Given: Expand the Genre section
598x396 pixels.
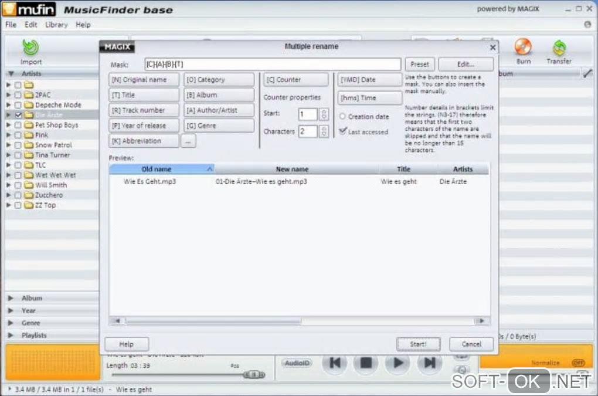Looking at the screenshot, I should click(x=11, y=323).
